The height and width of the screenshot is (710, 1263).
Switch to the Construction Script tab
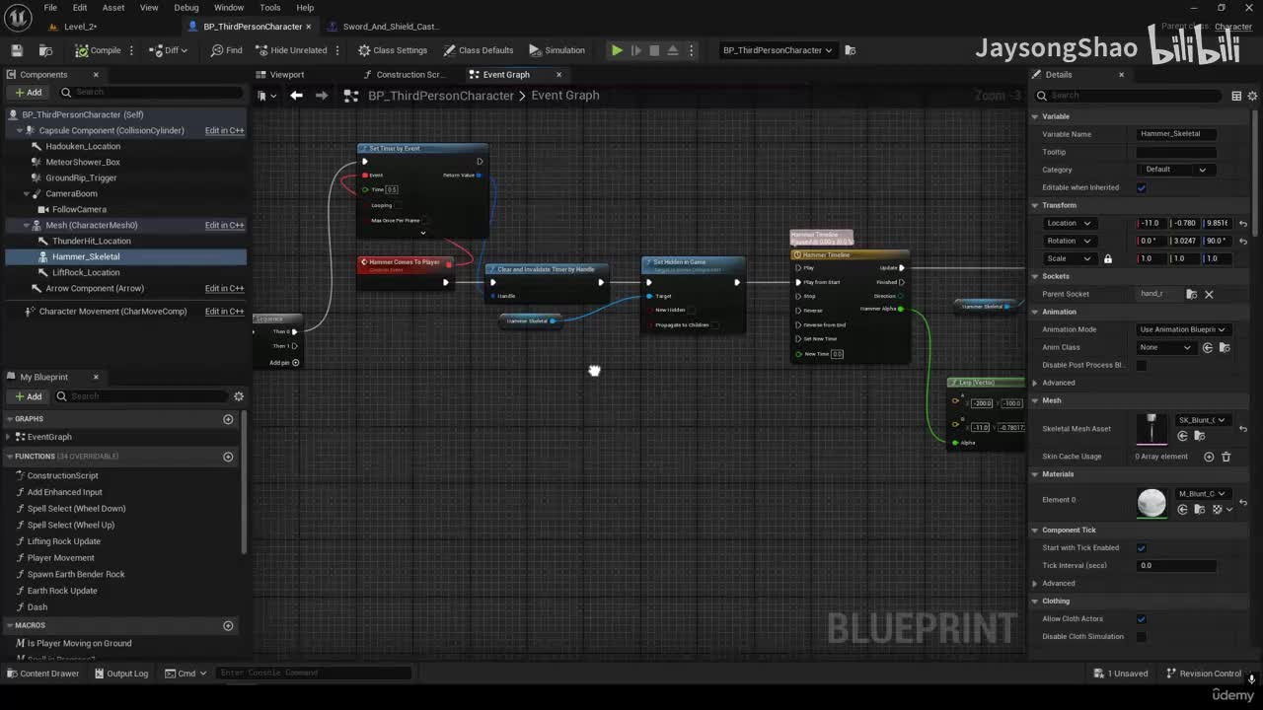[409, 75]
